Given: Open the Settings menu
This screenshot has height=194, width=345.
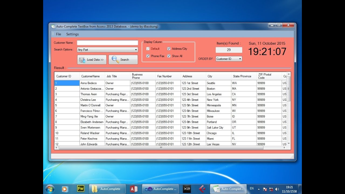Looking at the screenshot, I should tap(73, 34).
